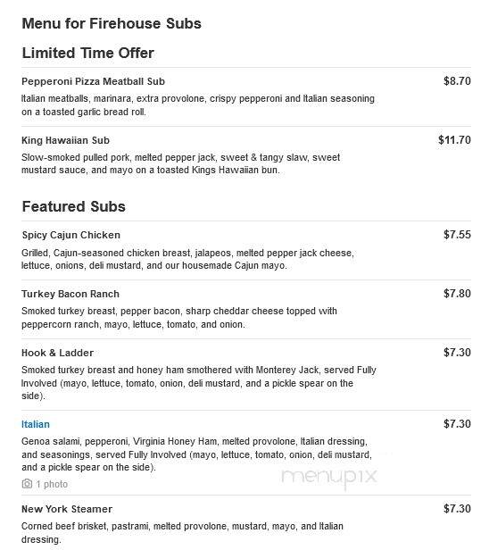Viewport: 489px width, 550px height.
Task: Click the Spicy Cajun Chicken title
Action: point(70,235)
